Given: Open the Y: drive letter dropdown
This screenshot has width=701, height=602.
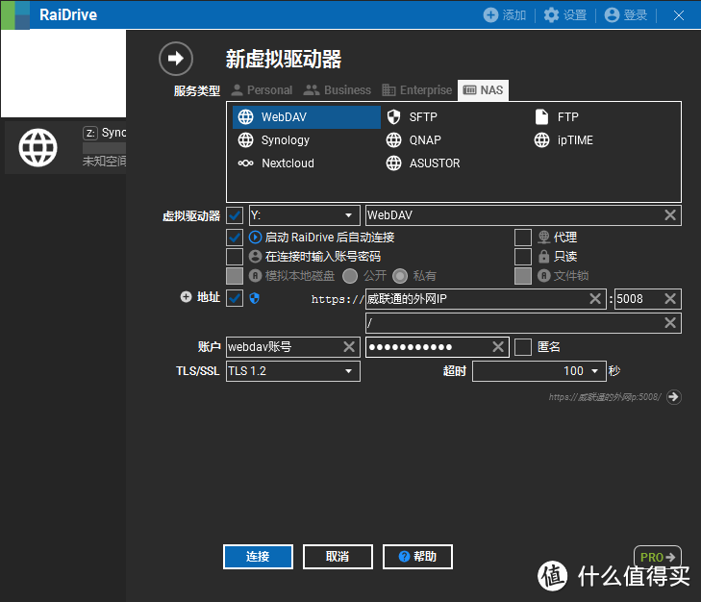Looking at the screenshot, I should pos(304,215).
